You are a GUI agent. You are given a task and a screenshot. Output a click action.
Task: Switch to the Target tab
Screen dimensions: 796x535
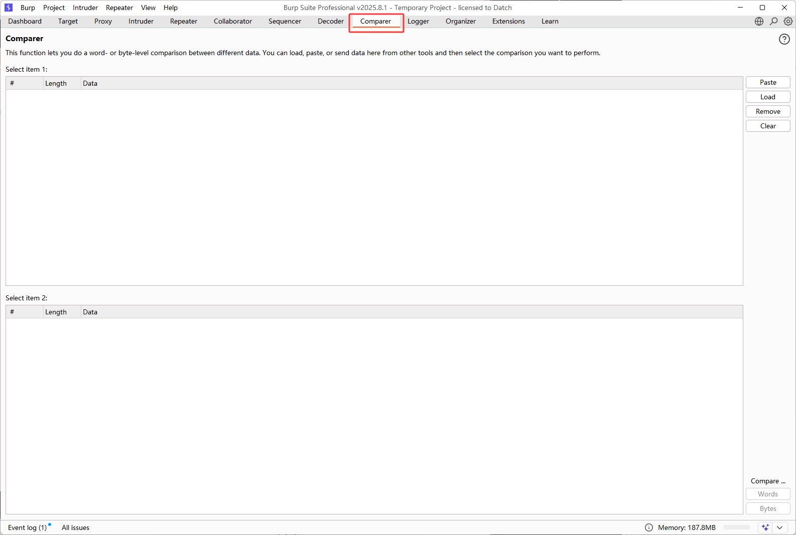[x=68, y=21]
